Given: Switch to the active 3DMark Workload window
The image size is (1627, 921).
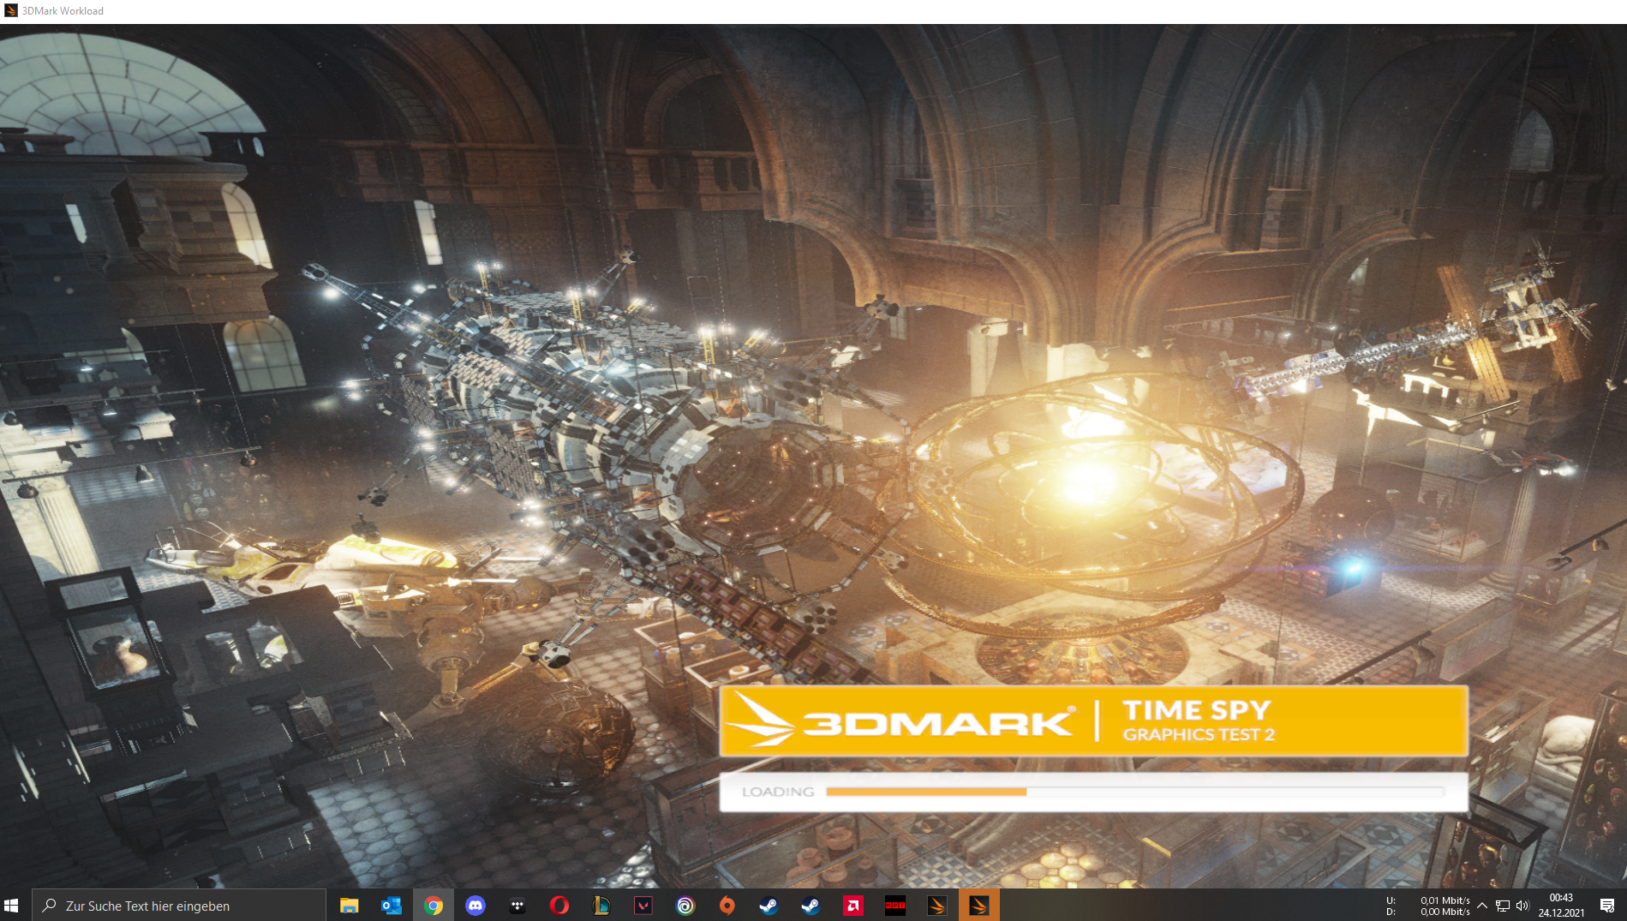Looking at the screenshot, I should click(x=978, y=905).
